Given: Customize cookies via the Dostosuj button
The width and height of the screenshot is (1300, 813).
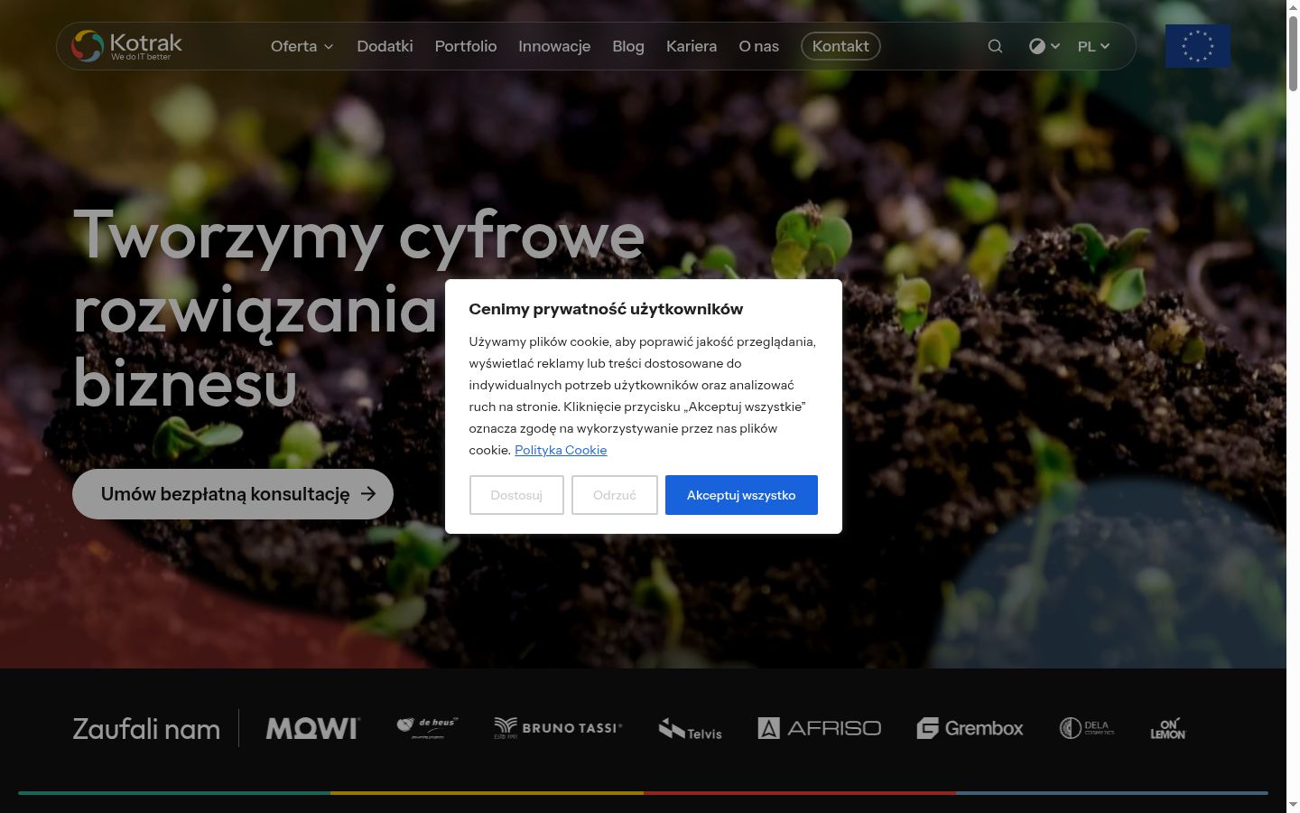Looking at the screenshot, I should pos(516,495).
